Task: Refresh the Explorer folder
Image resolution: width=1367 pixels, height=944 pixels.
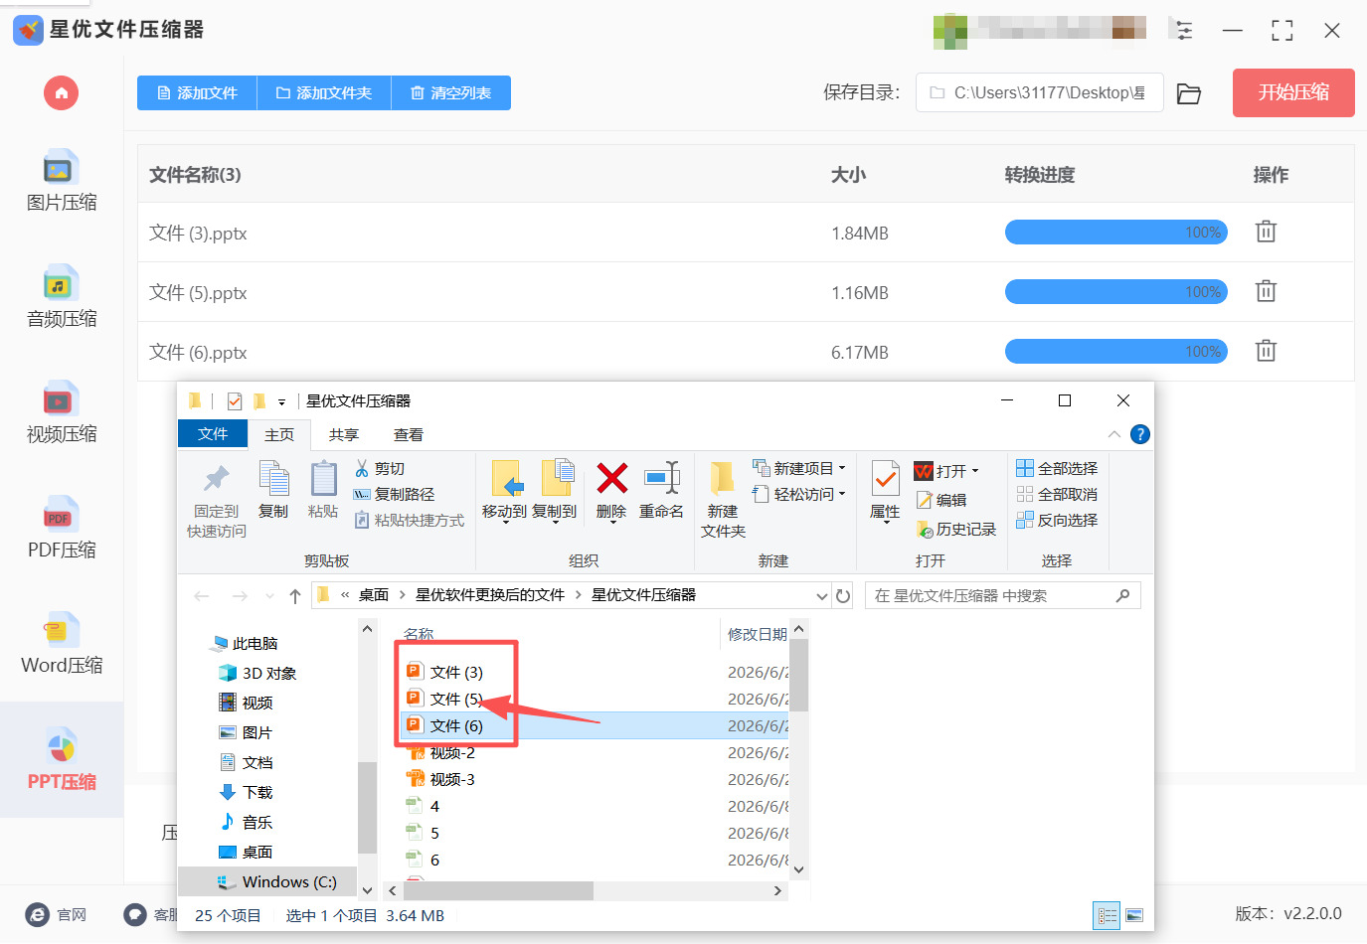Action: pos(843,596)
